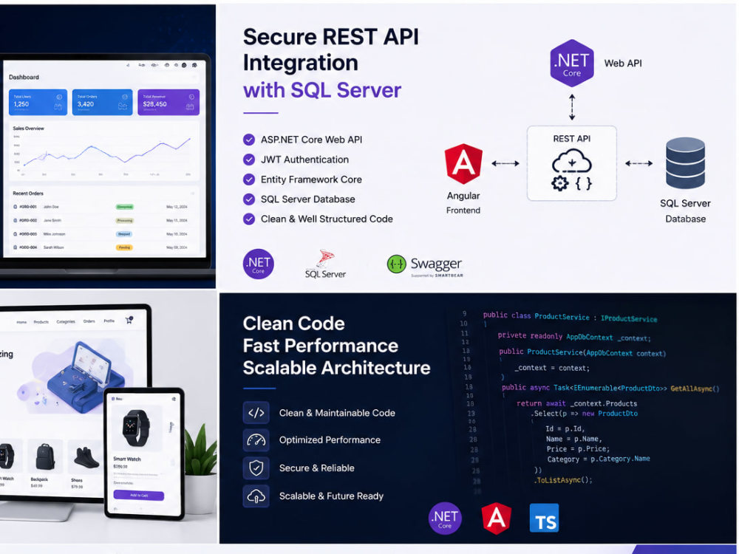This screenshot has width=739, height=554.
Task: Click the "Secure REST API Integration" headline
Action: click(x=330, y=49)
